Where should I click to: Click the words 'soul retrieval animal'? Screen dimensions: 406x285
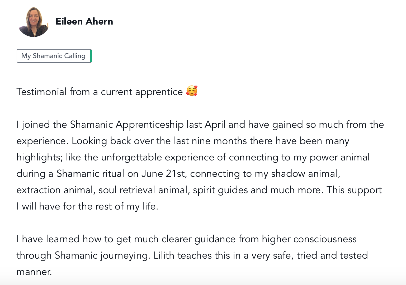pyautogui.click(x=144, y=190)
